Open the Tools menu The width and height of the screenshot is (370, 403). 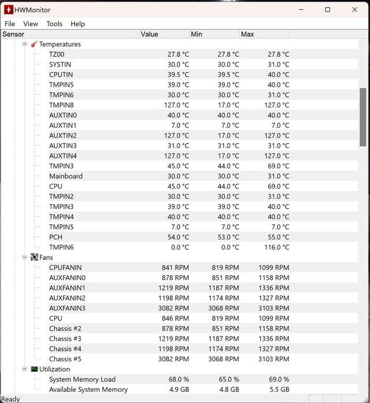(x=54, y=24)
